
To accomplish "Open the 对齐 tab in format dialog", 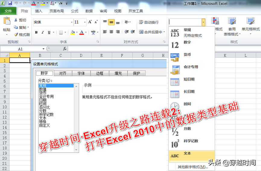I will 63,73.
